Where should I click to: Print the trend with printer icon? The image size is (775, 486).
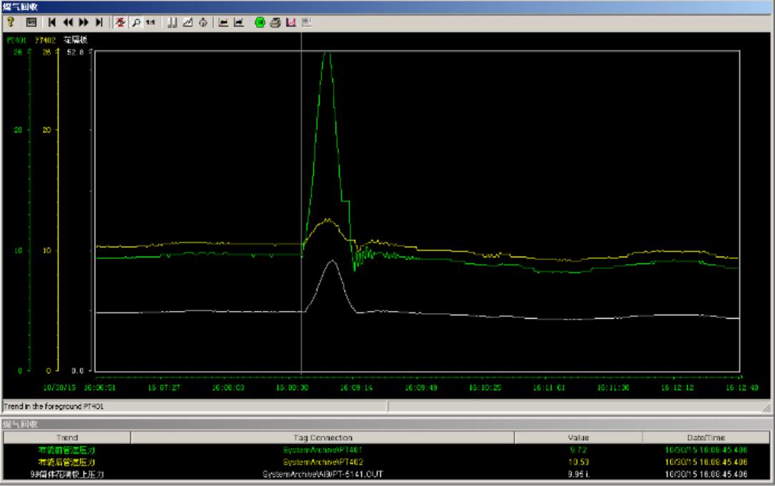[275, 22]
